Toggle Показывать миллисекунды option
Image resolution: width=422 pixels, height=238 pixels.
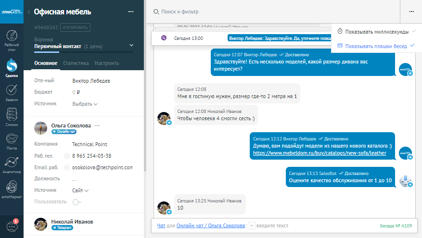tap(373, 31)
